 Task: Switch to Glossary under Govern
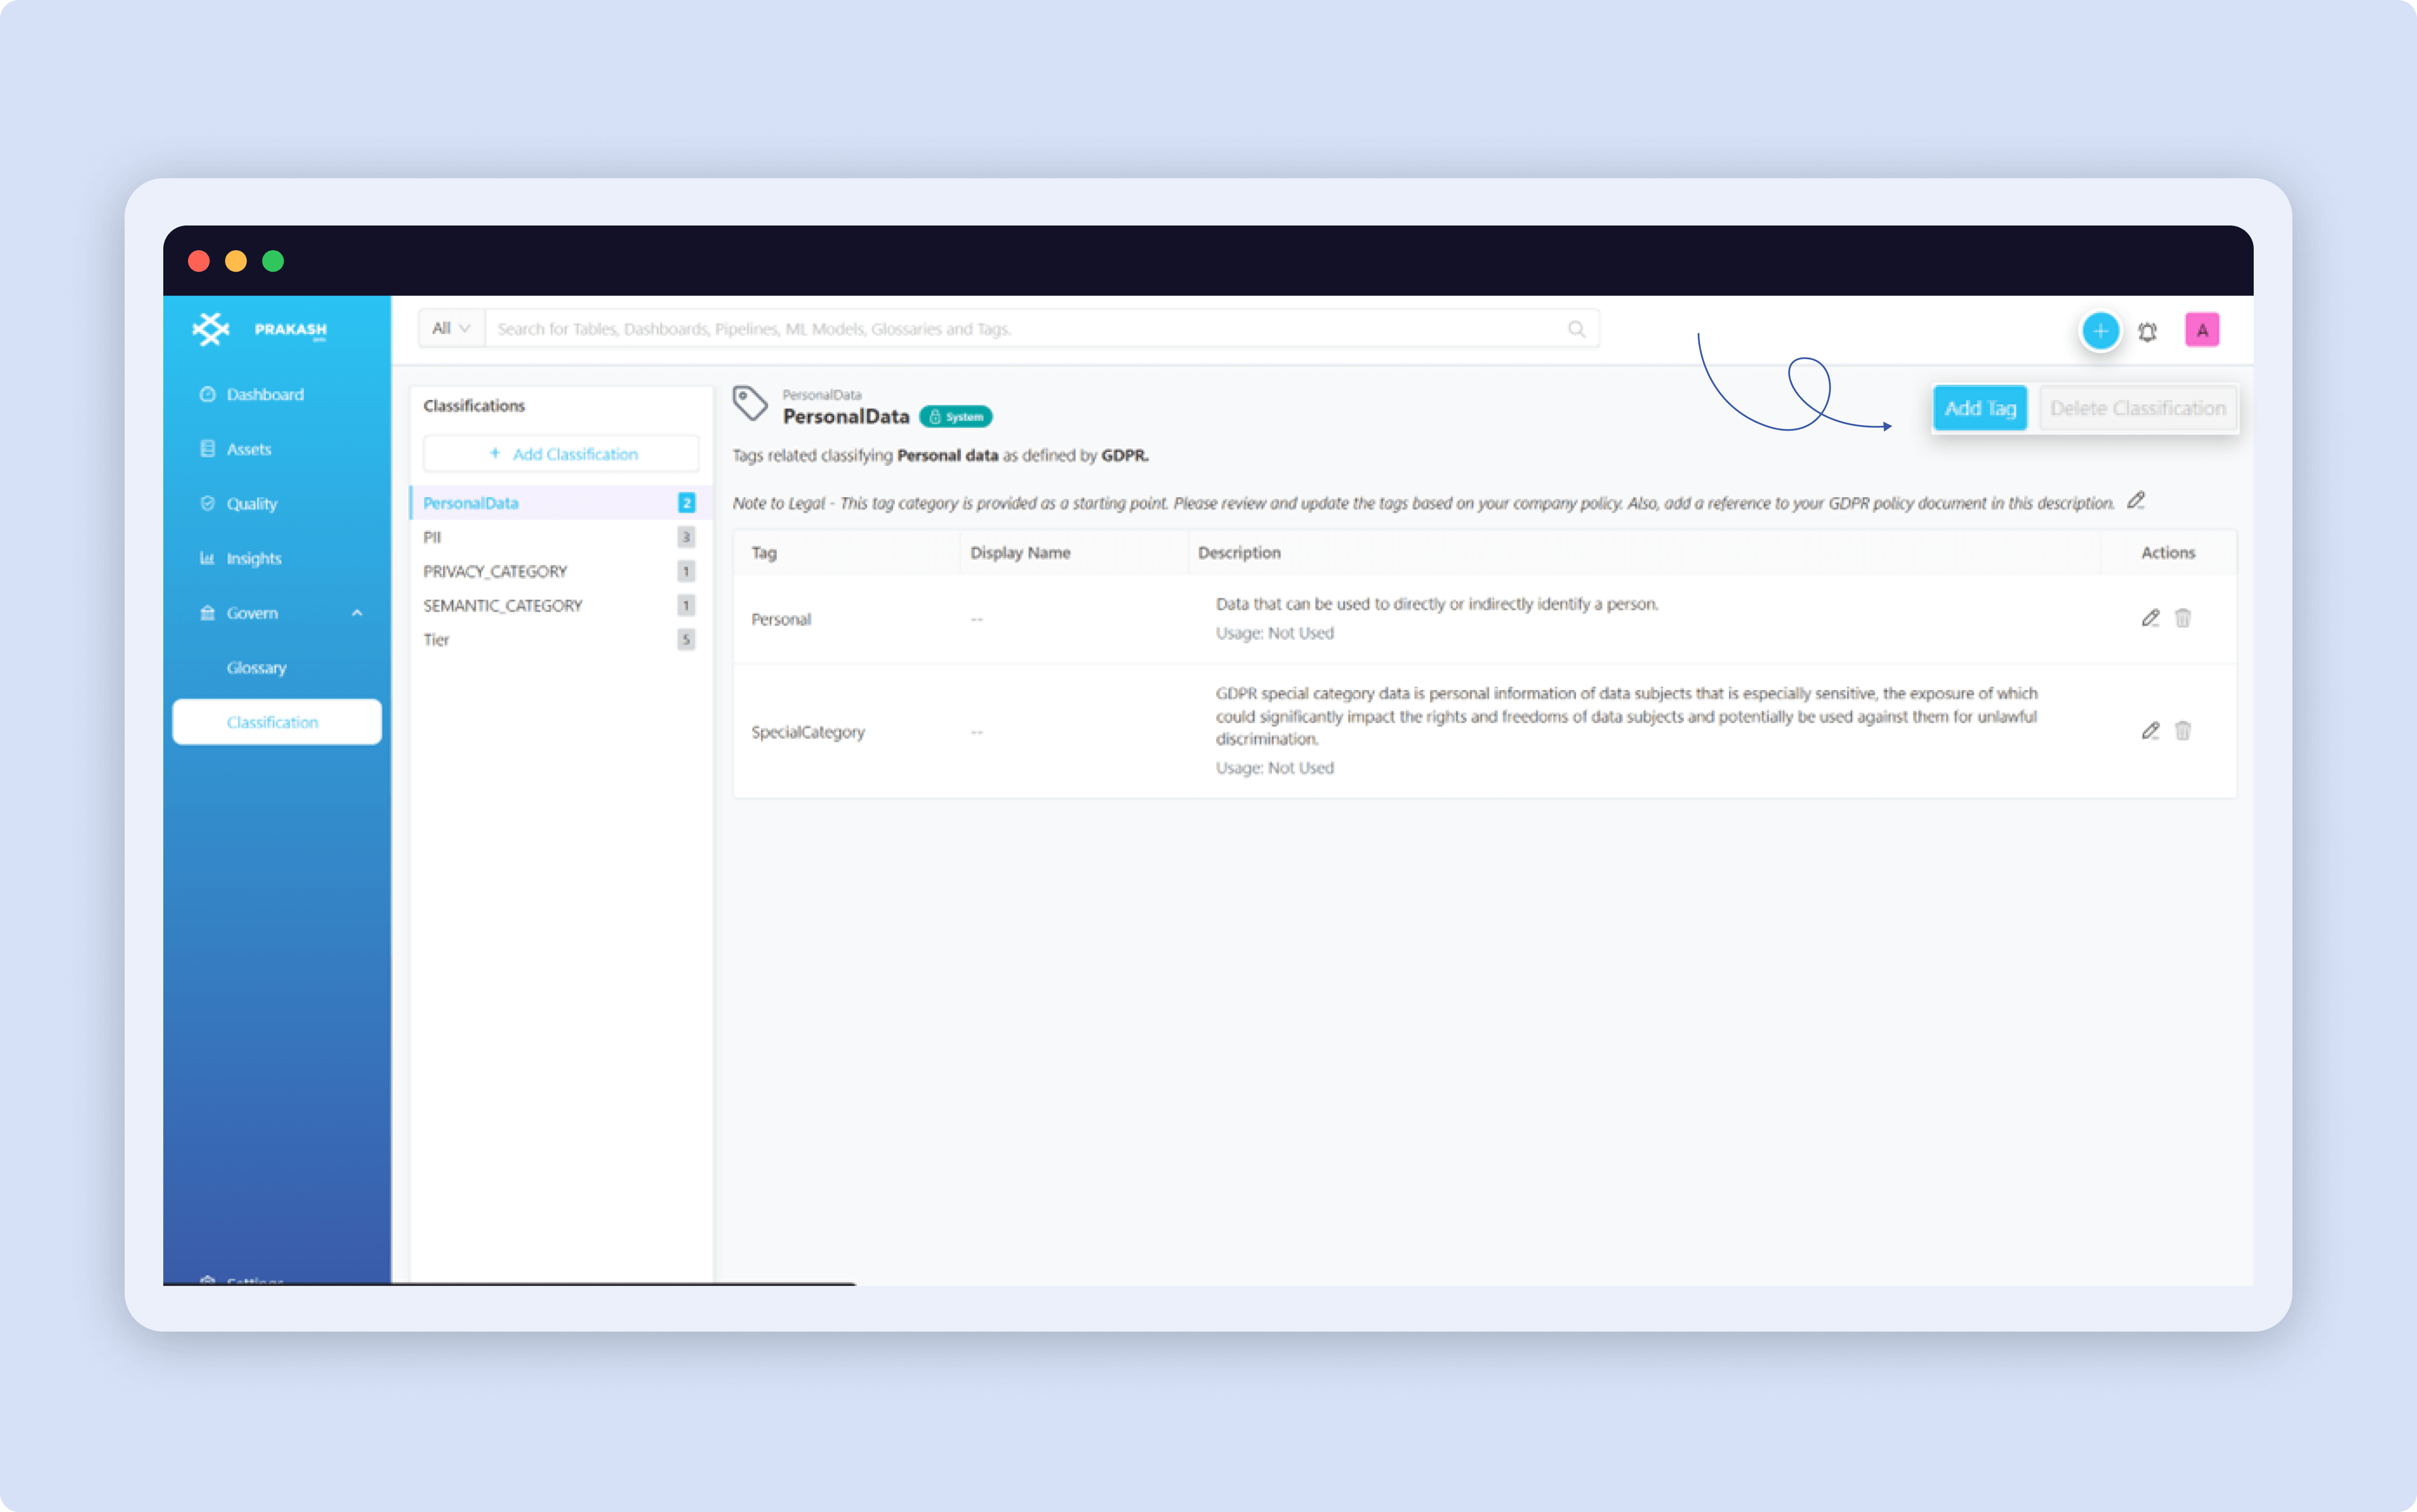[256, 667]
